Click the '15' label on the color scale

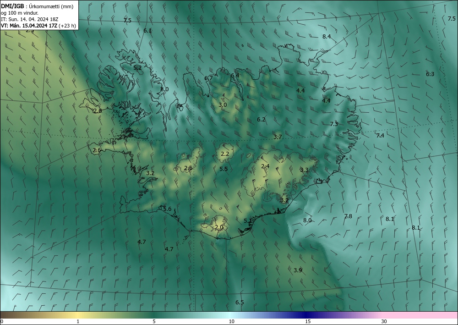[308, 321]
